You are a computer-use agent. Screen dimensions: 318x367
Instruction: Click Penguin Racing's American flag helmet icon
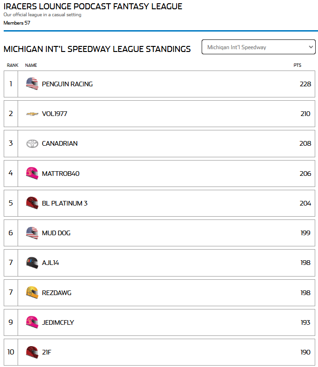tap(32, 84)
